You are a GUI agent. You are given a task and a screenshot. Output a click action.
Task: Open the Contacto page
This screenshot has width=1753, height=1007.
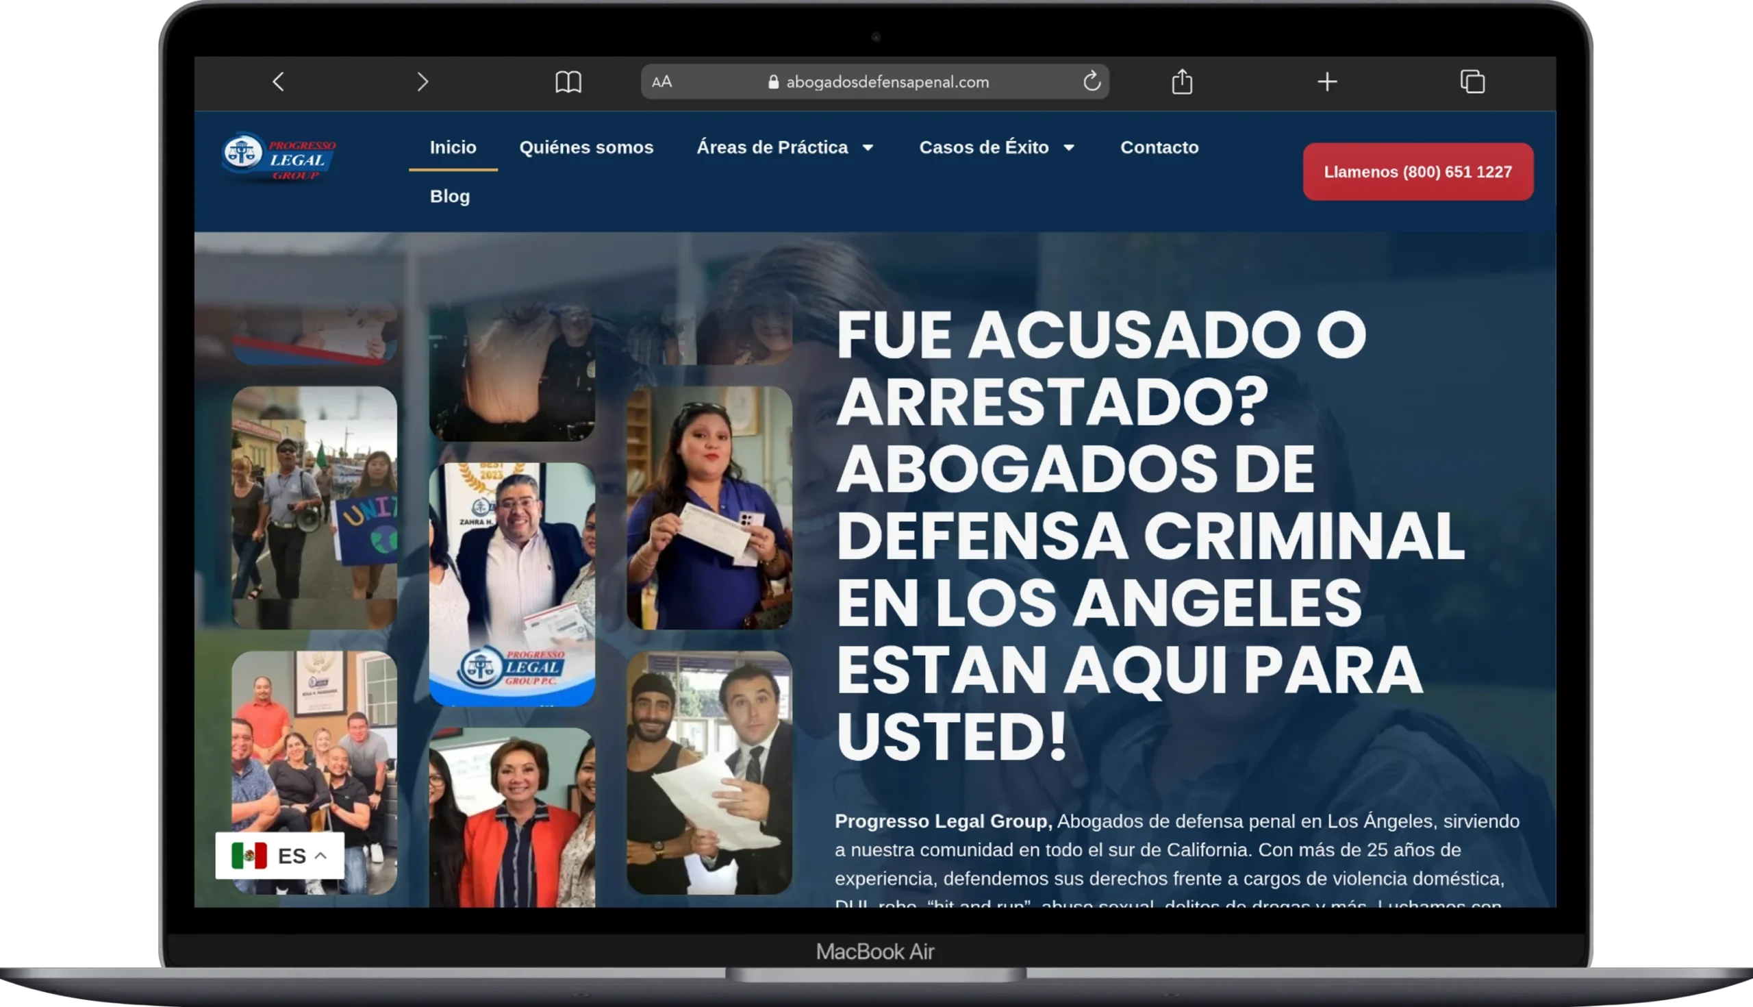[x=1159, y=147]
